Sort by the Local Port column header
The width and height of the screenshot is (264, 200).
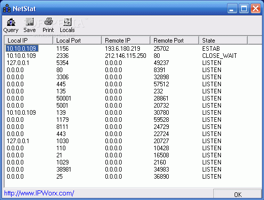coord(77,41)
